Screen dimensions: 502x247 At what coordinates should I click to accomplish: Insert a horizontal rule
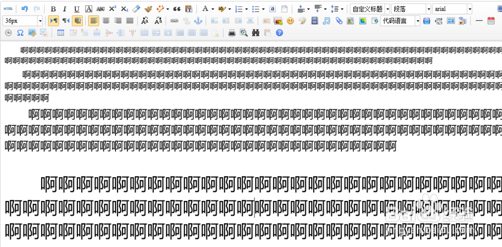point(479,21)
